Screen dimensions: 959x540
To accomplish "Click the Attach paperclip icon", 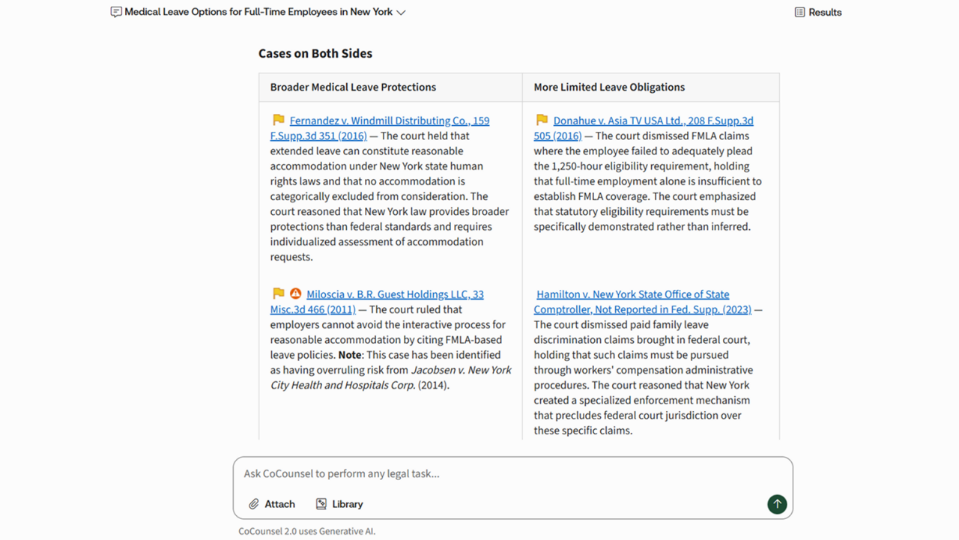I will (254, 504).
